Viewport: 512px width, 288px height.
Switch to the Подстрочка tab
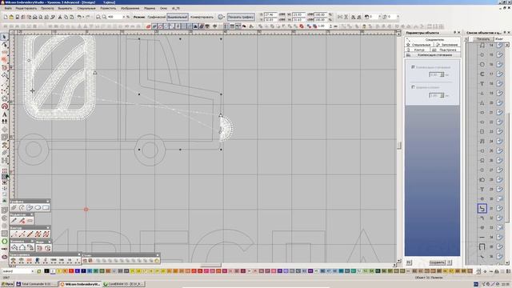(445, 50)
